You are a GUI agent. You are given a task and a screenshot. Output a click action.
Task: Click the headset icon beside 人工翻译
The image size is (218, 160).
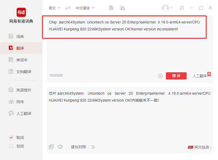[x=11, y=113]
